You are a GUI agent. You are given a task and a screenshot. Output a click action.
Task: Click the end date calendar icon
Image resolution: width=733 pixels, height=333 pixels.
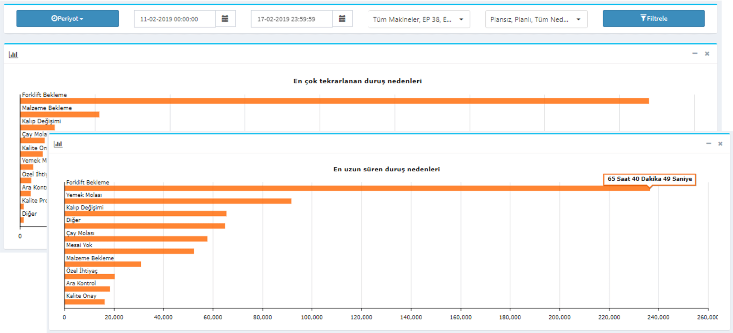[x=342, y=19]
